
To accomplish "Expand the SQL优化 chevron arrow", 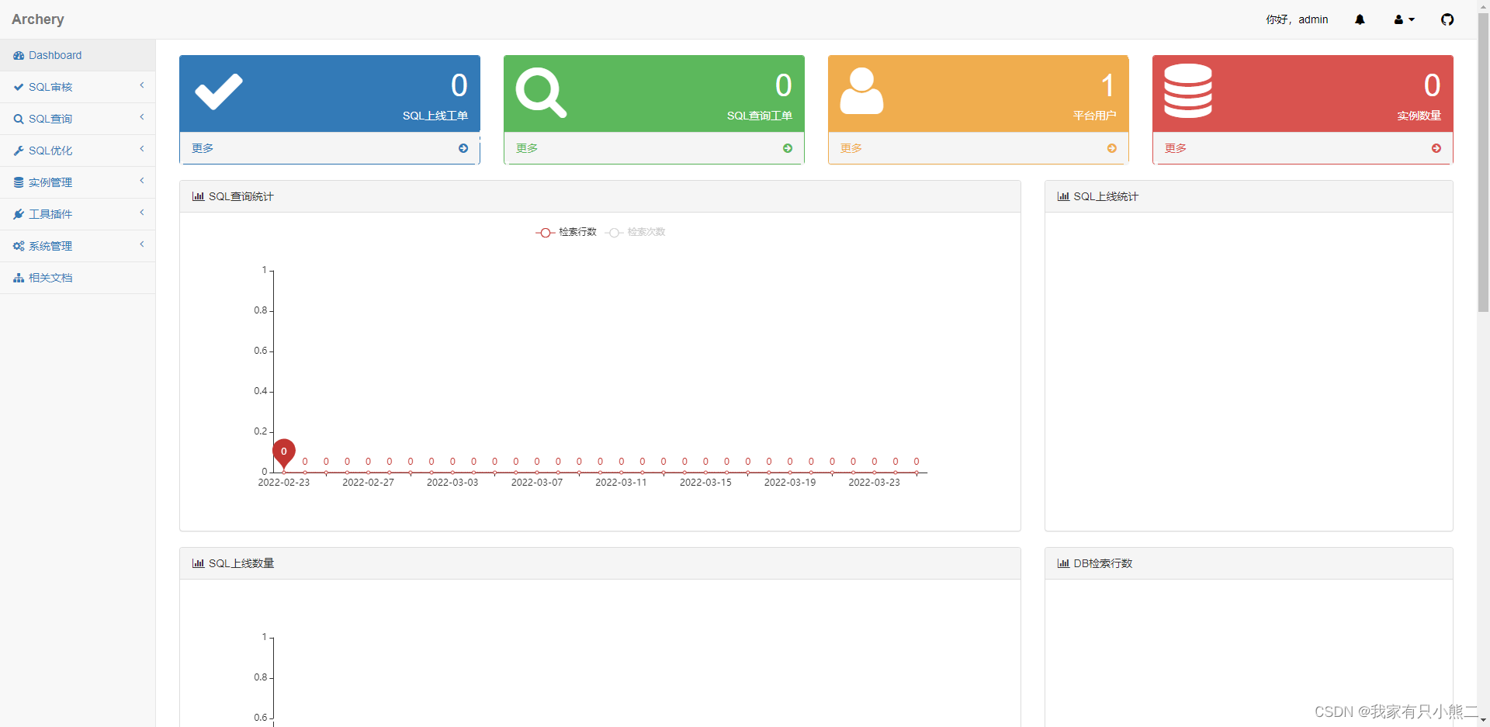I will tap(142, 149).
